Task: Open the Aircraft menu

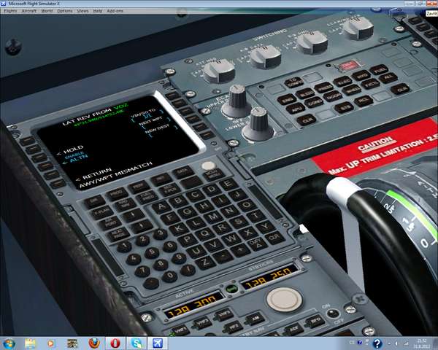Action: (28, 11)
